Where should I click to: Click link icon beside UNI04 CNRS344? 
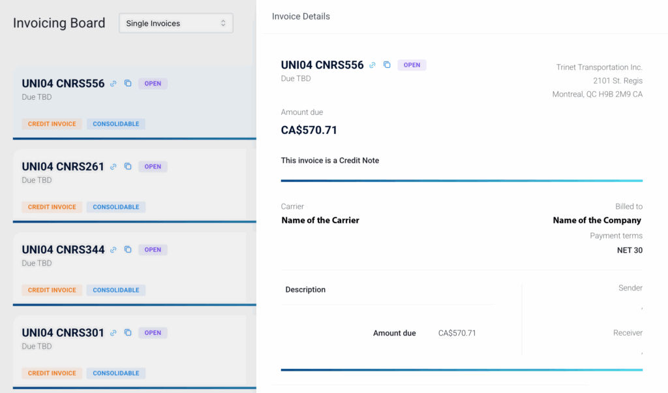tap(114, 249)
